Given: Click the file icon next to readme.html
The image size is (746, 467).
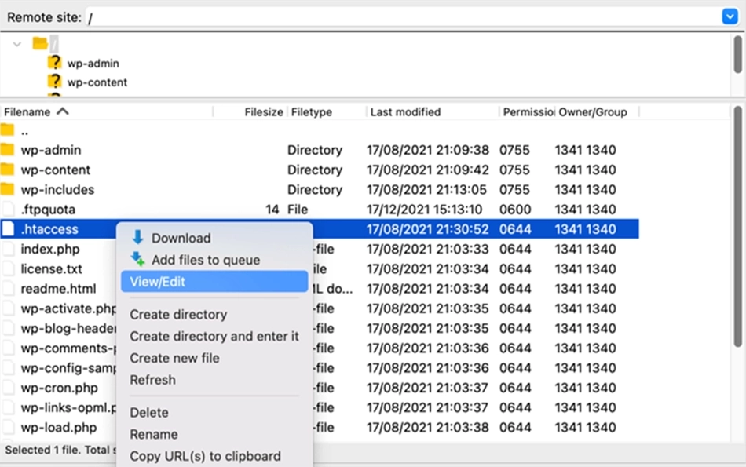Looking at the screenshot, I should pos(9,289).
